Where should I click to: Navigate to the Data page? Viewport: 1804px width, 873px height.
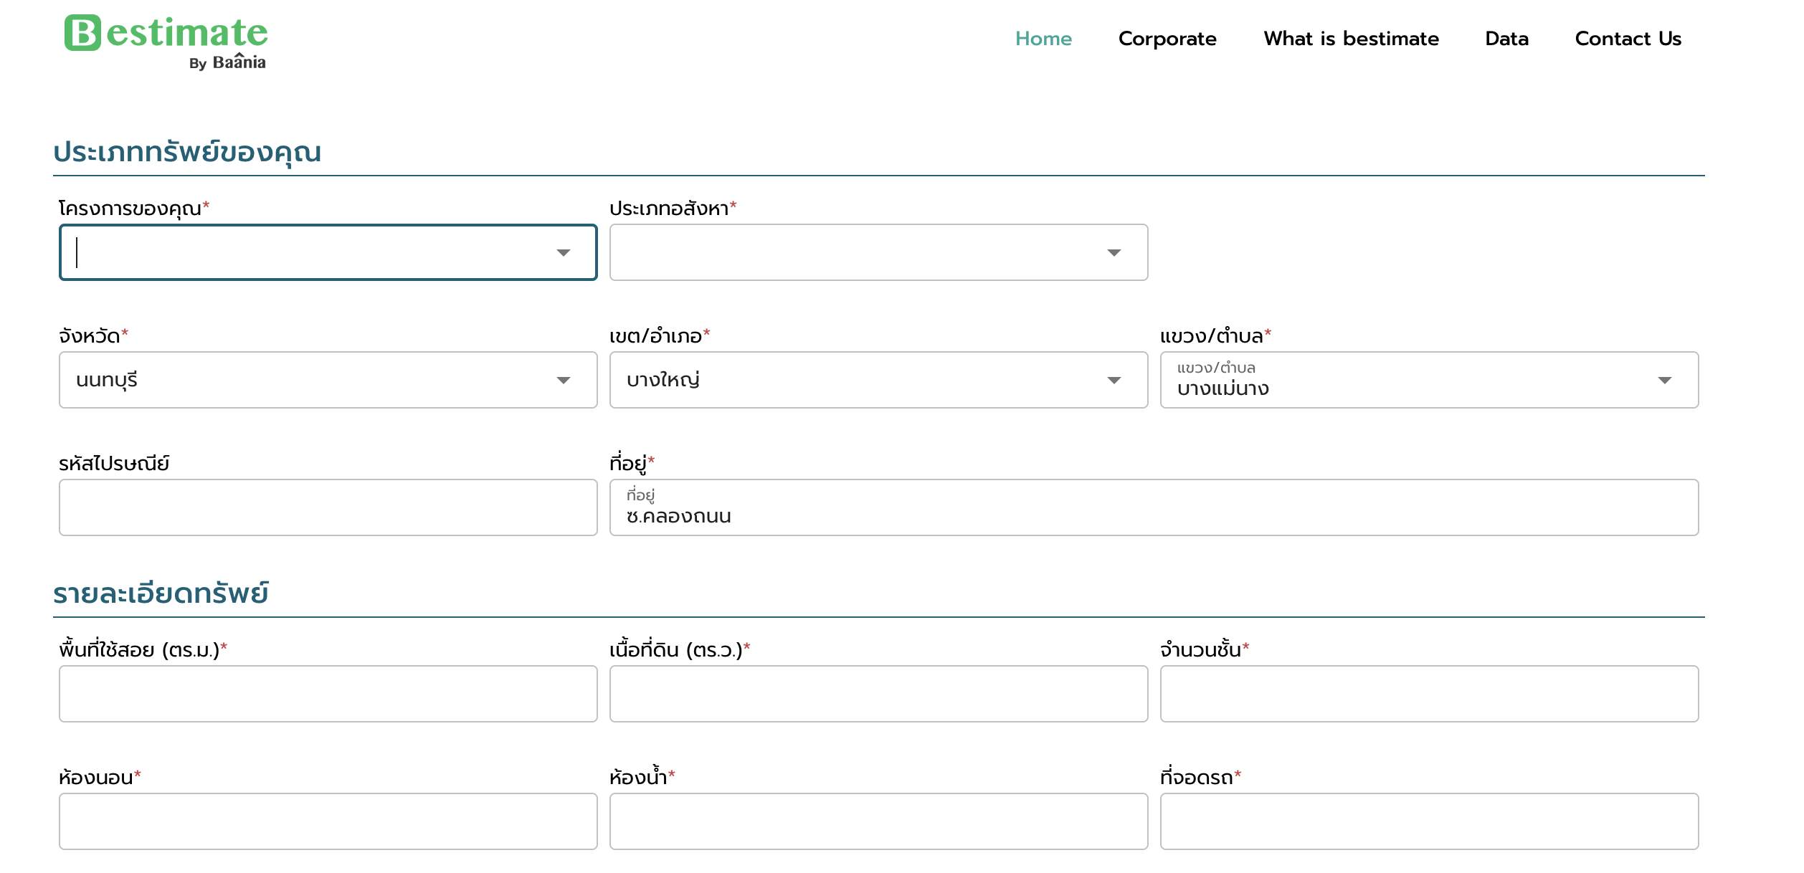[x=1506, y=39]
